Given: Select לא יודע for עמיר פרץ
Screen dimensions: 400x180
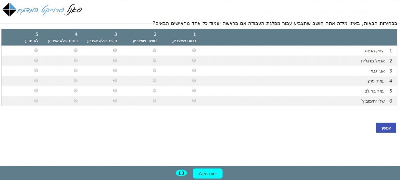Looking at the screenshot, I should tap(36, 81).
